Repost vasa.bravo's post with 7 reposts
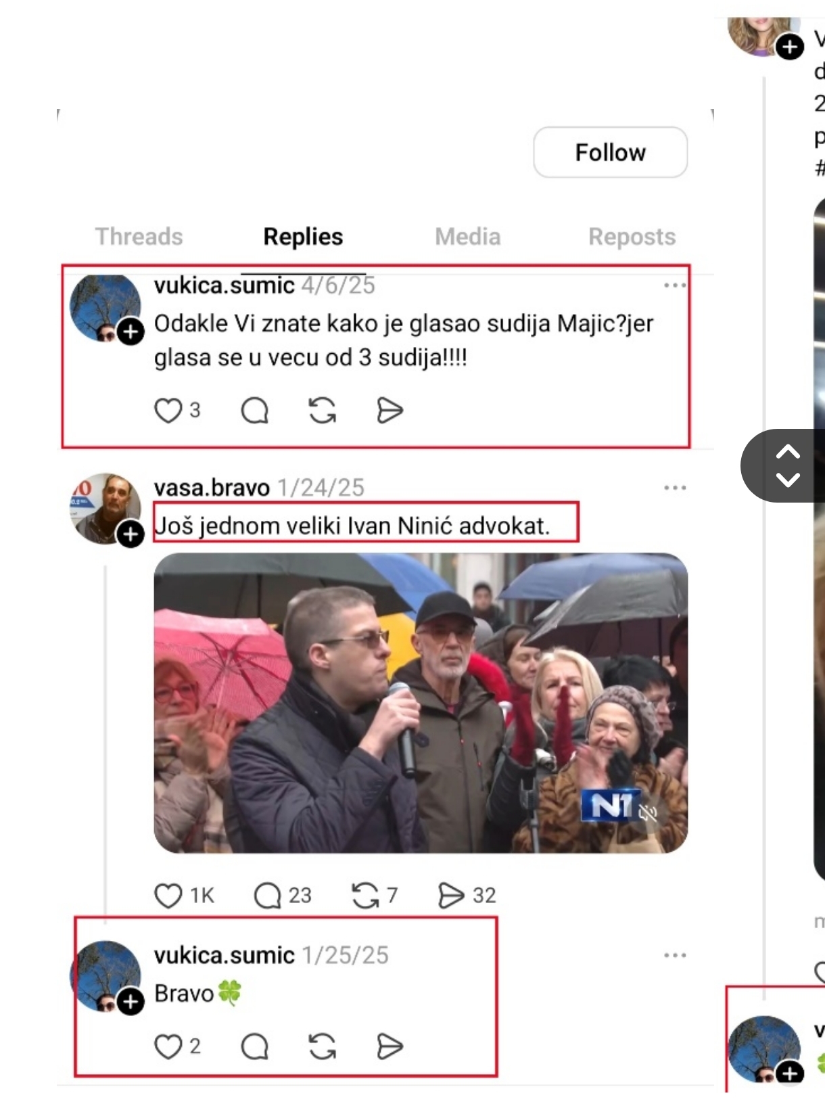 (366, 896)
